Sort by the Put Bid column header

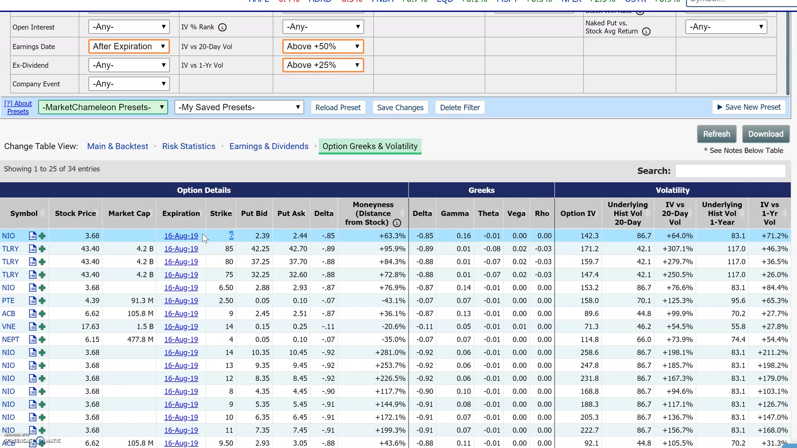click(x=254, y=214)
